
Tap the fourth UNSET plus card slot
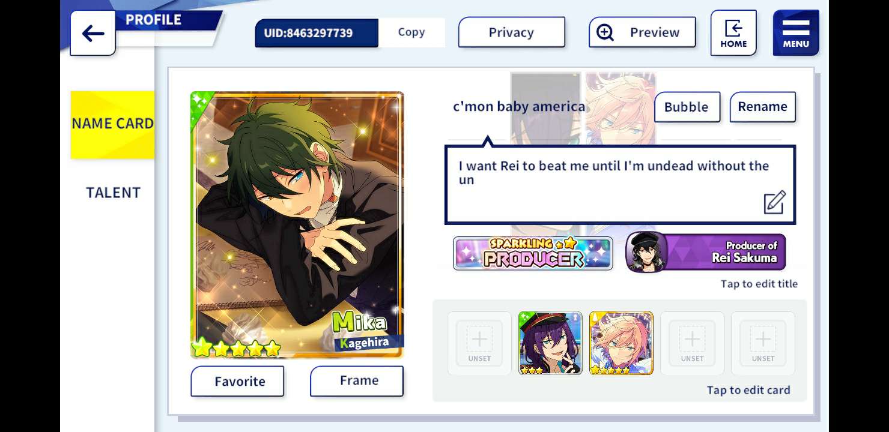(x=692, y=343)
